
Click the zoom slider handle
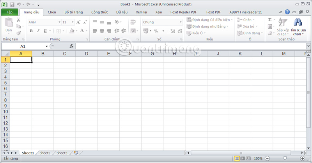click(x=285, y=158)
